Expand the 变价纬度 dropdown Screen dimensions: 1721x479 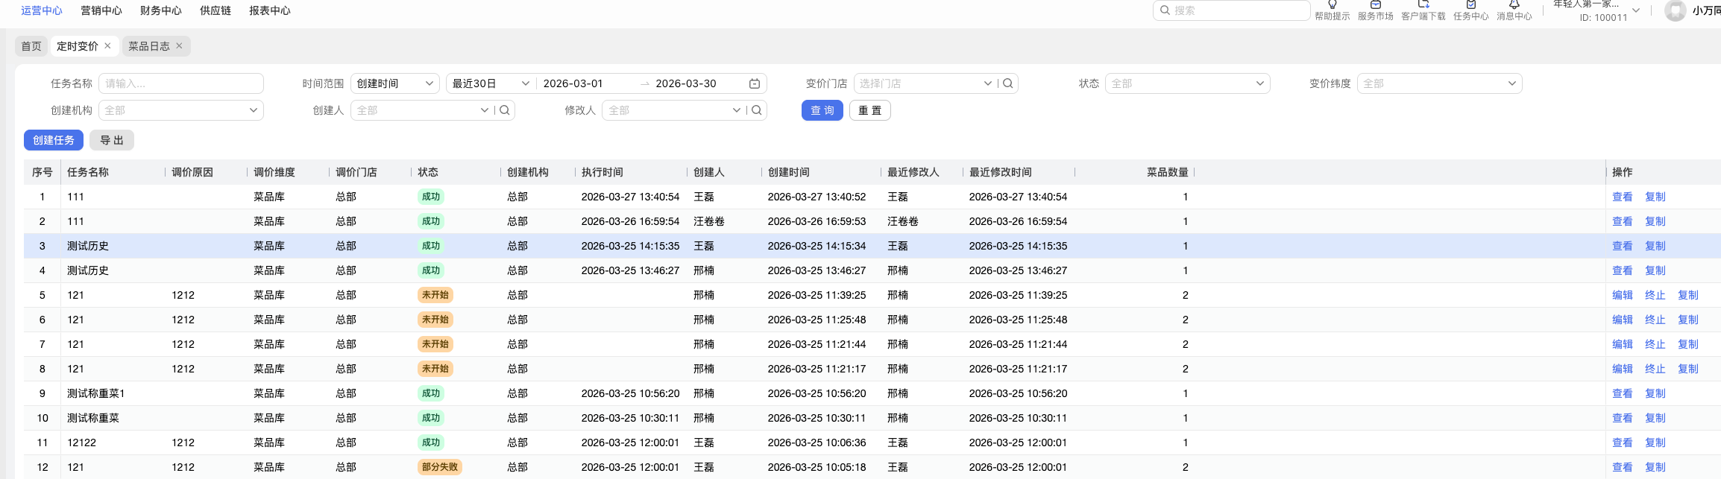[x=1439, y=83]
